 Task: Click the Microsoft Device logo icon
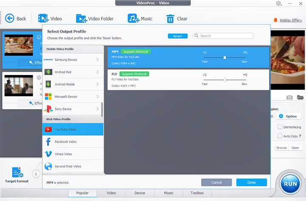point(48,96)
